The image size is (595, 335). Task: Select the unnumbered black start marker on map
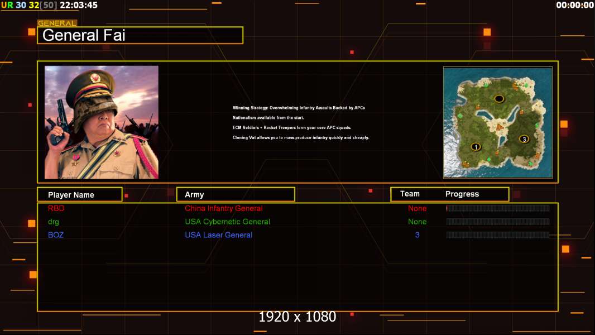[499, 99]
